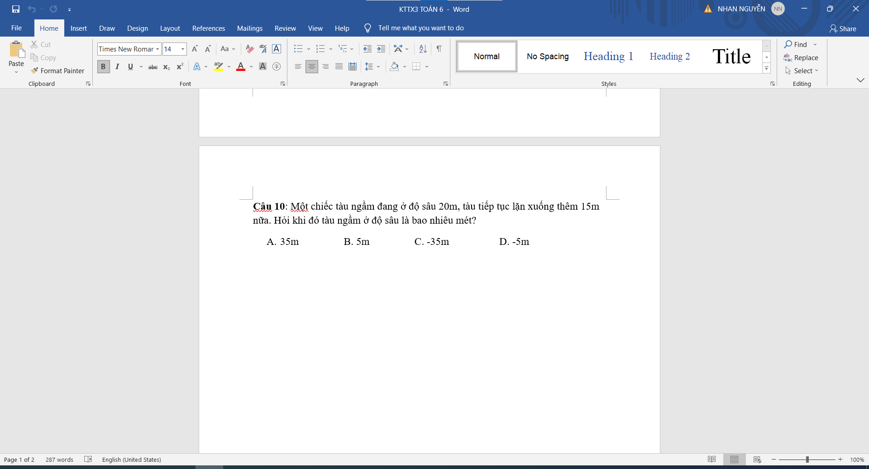
Task: Apply character border icon
Action: pos(277,49)
